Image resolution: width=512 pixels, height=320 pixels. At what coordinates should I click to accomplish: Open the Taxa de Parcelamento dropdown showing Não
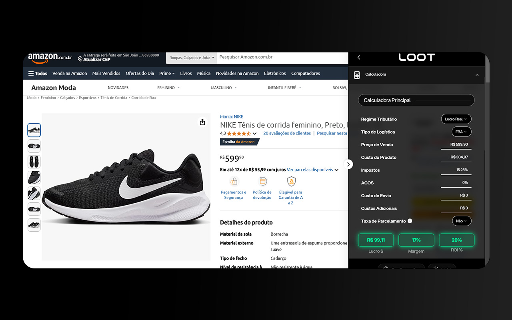[462, 221]
